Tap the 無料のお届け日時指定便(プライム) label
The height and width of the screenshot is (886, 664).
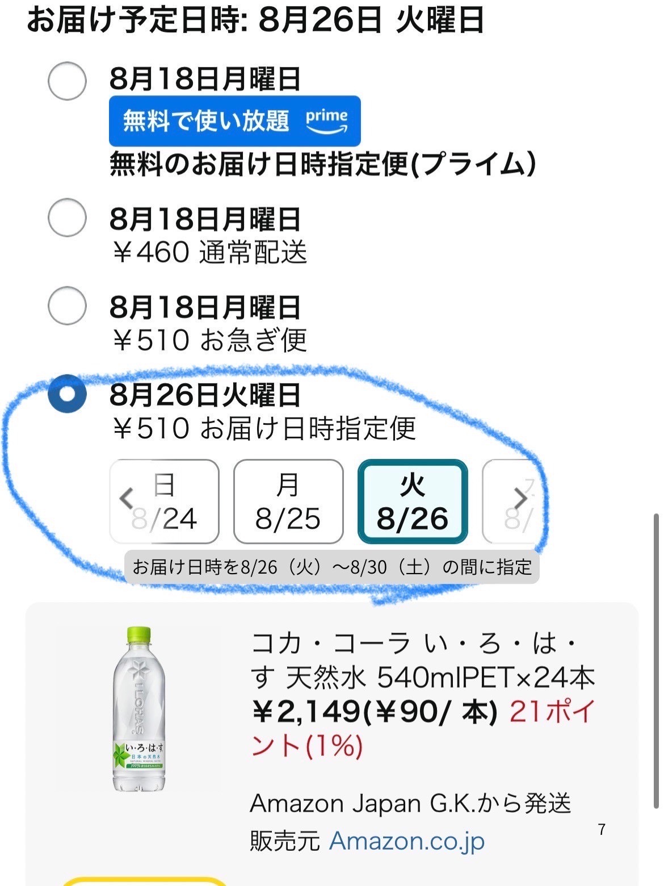coord(322,165)
